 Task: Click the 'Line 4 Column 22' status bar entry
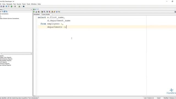pyautogui.click(x=149, y=98)
